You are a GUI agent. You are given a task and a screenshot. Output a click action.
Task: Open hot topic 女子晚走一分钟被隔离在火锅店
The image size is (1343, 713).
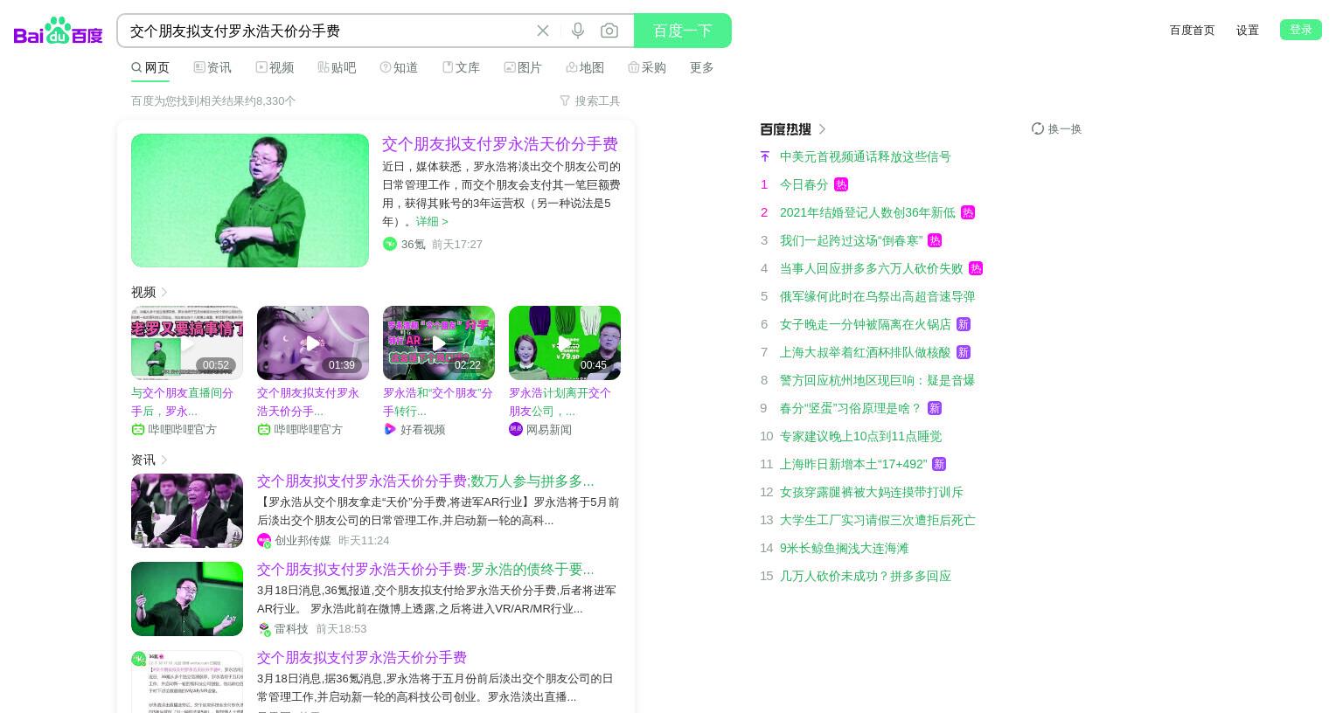tap(866, 324)
